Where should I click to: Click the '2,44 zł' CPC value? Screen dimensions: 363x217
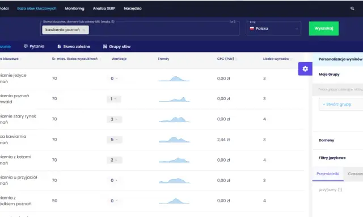(x=223, y=140)
